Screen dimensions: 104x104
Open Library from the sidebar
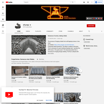click(3, 26)
